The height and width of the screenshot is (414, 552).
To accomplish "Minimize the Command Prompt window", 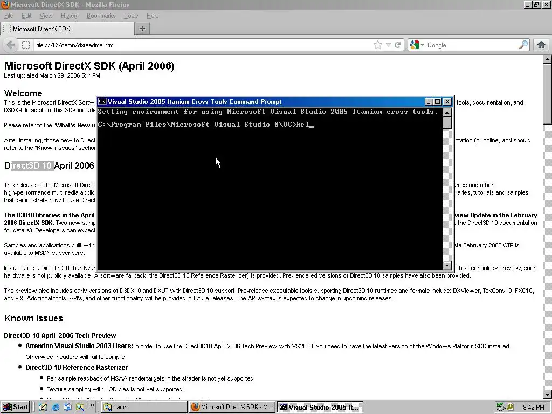I will (x=429, y=102).
